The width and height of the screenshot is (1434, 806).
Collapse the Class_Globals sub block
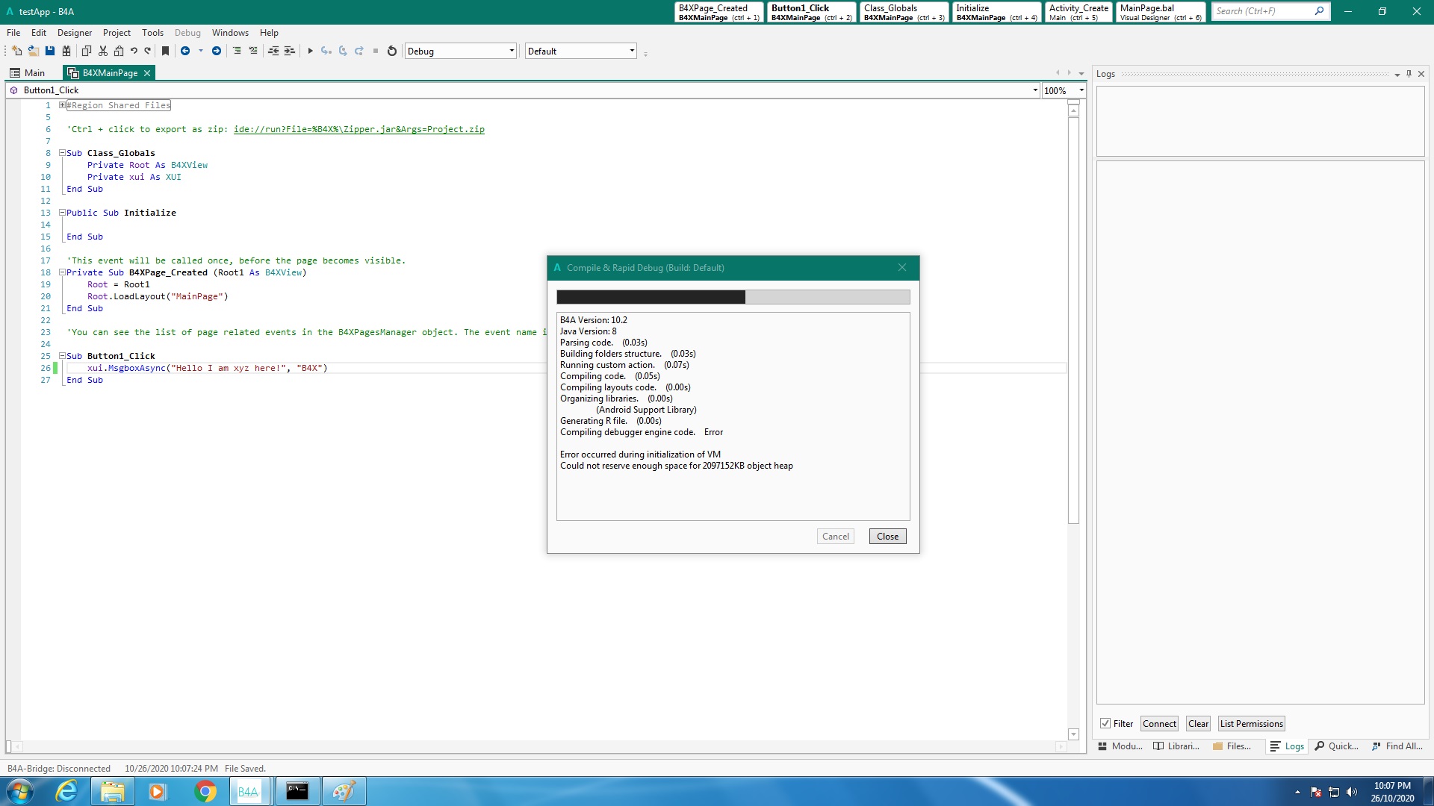point(63,153)
